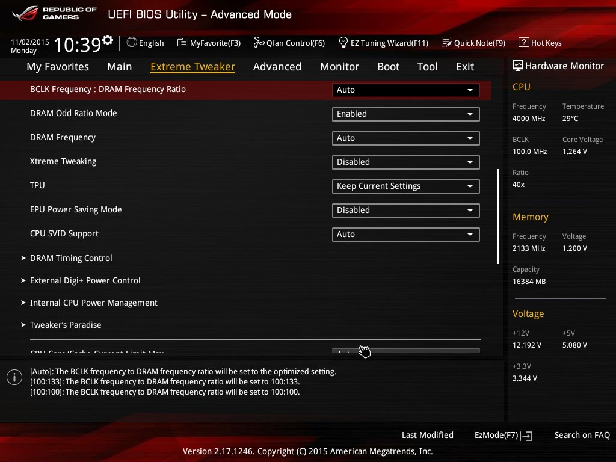
Task: Click the info icon beside help text
Action: (14, 378)
